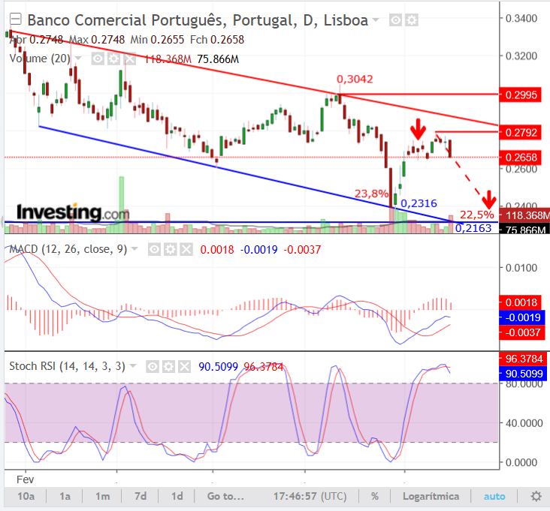Toggle main series visibility eye icon
The width and height of the screenshot is (550, 511).
[x=396, y=20]
